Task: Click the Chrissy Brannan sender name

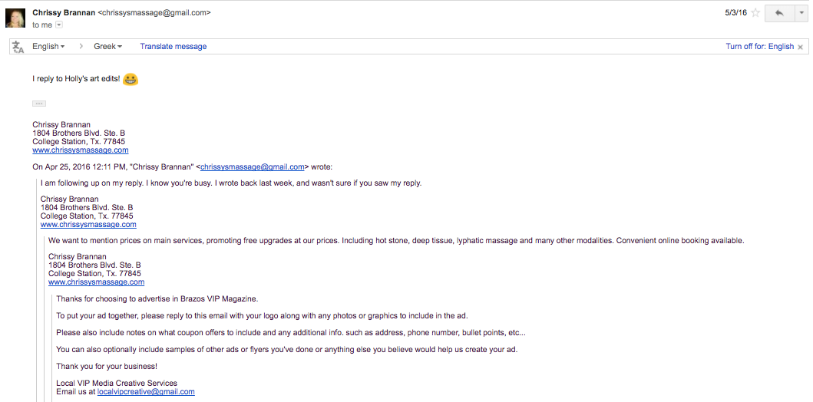Action: [x=64, y=12]
